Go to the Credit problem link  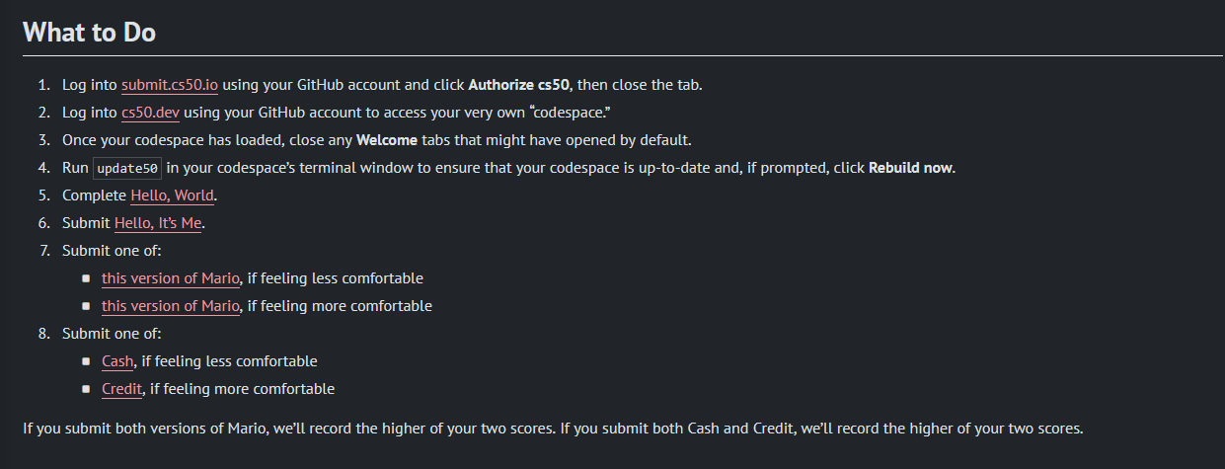[122, 389]
